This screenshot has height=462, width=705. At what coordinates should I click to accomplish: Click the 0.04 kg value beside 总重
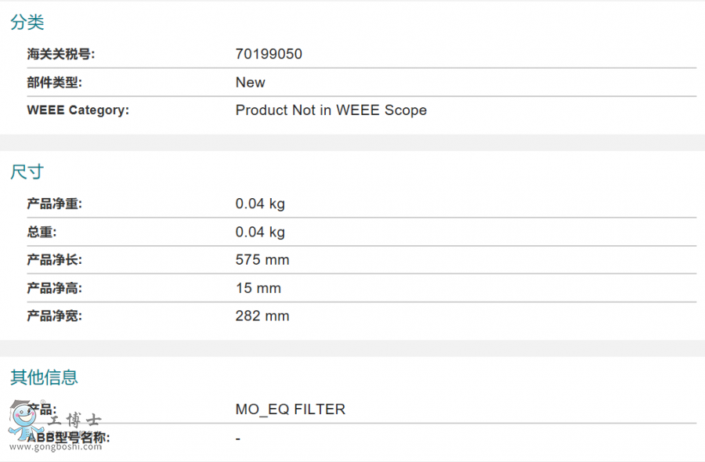[x=260, y=233]
